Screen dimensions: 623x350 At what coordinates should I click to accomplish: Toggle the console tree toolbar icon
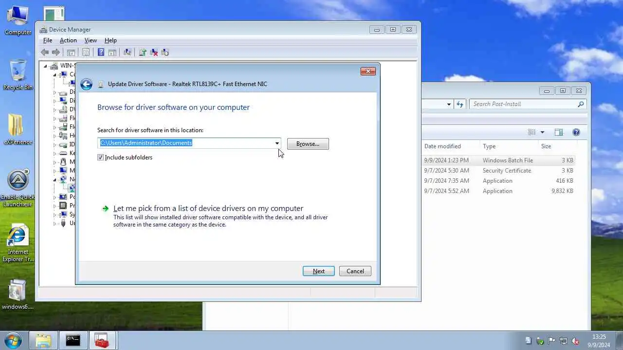pyautogui.click(x=71, y=52)
